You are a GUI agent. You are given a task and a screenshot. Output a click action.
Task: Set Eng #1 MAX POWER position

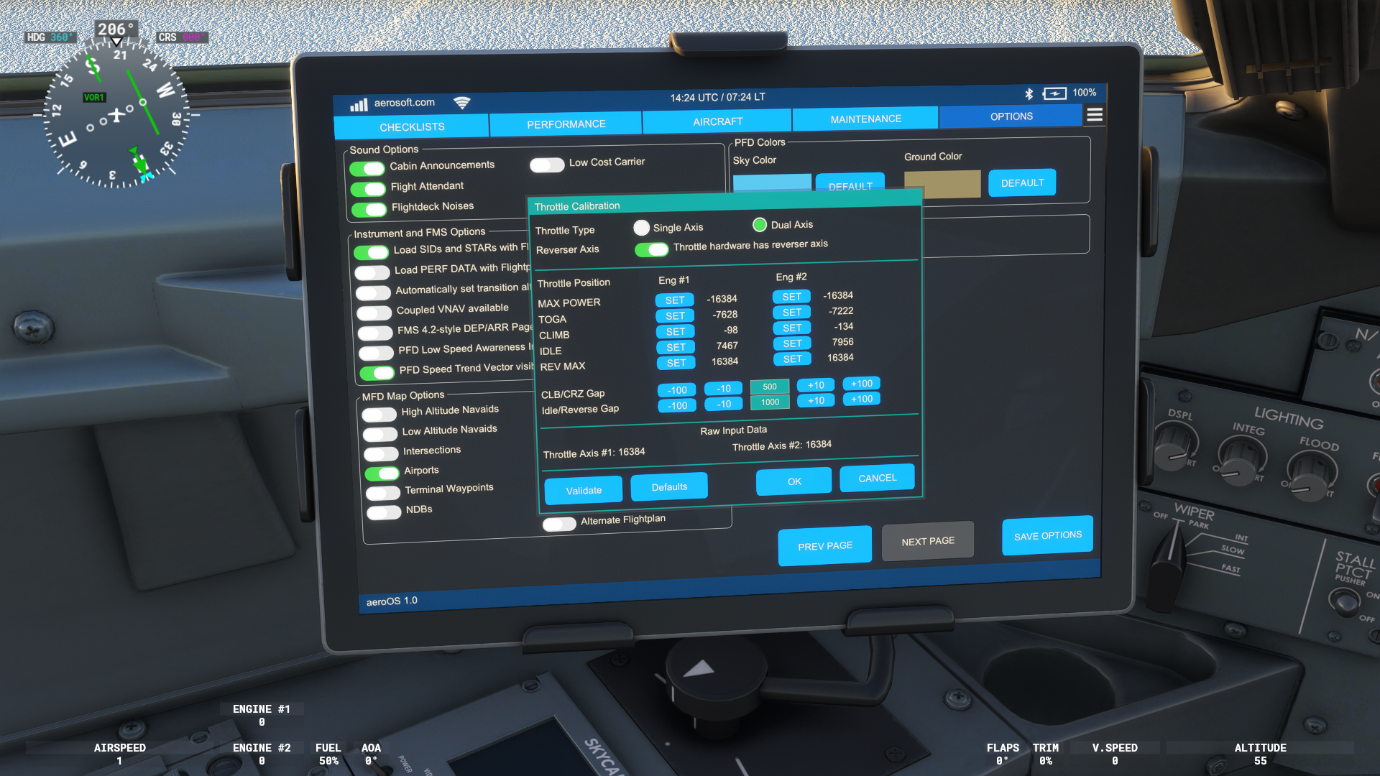tap(674, 300)
